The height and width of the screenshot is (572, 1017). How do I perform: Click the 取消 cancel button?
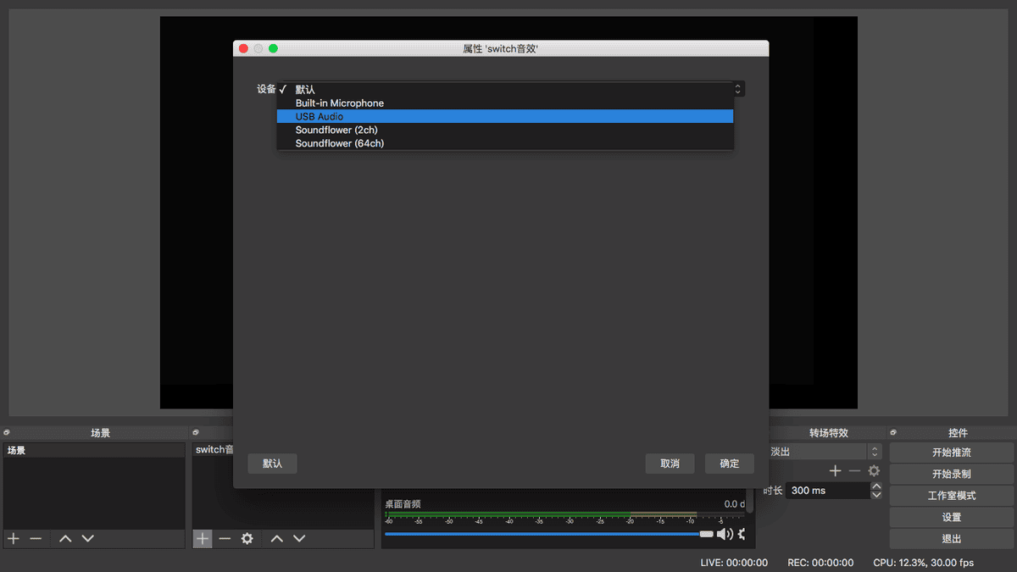point(670,464)
